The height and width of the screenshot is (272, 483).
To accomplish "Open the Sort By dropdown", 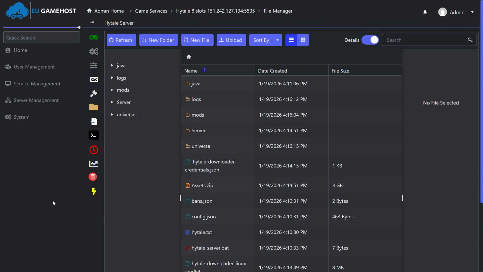I will 265,40.
